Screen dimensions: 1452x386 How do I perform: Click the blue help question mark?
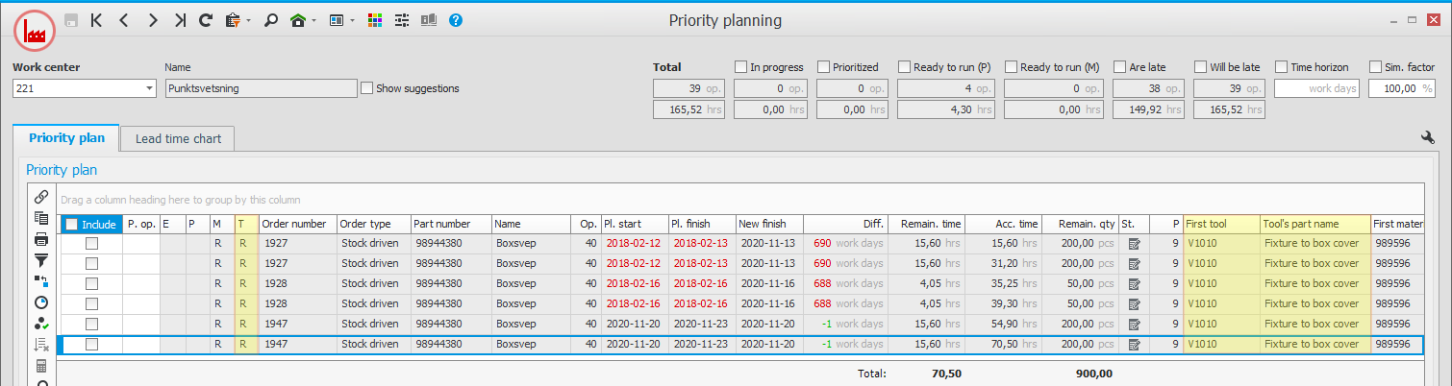pos(456,20)
